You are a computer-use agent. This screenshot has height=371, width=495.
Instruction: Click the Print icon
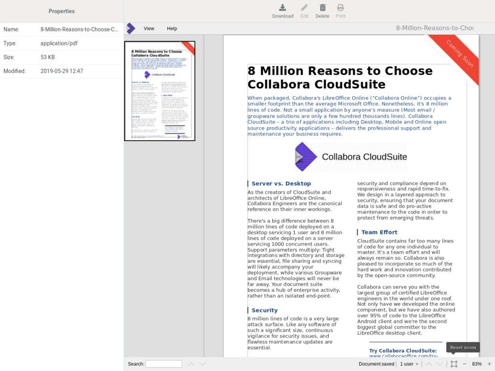tap(340, 8)
